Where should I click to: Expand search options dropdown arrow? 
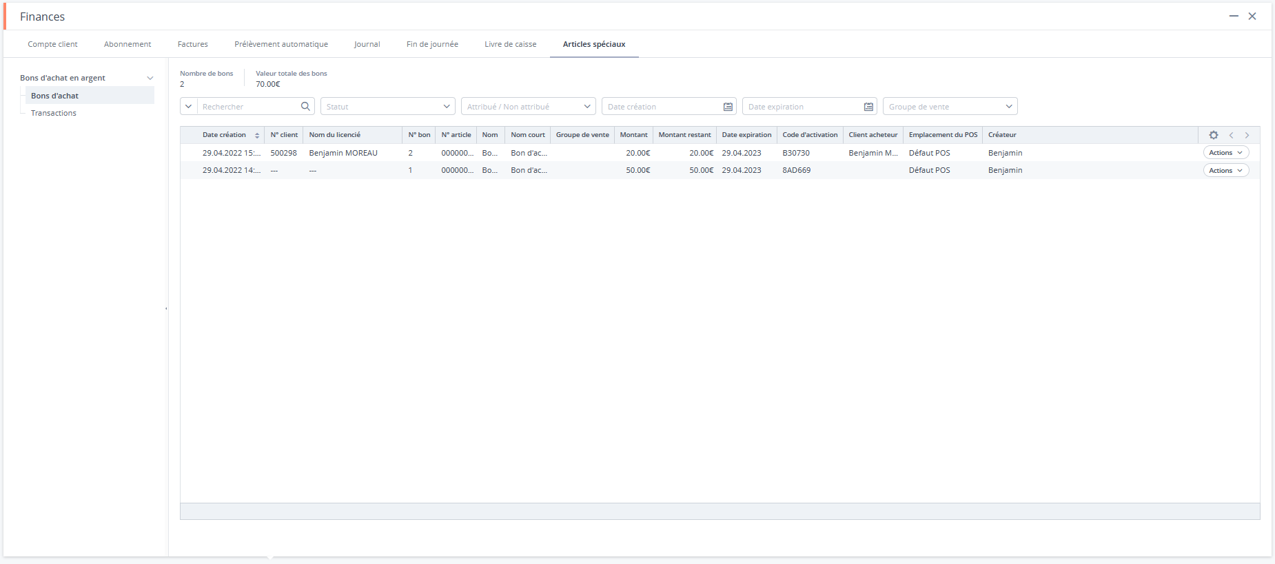(188, 107)
